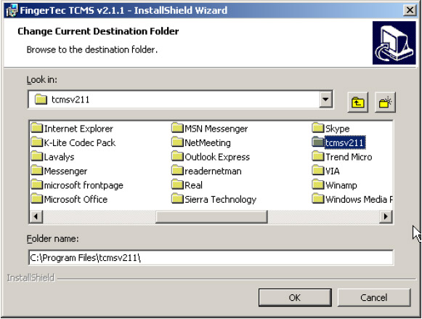The image size is (422, 319).
Task: Click the Cancel button
Action: [x=374, y=297]
